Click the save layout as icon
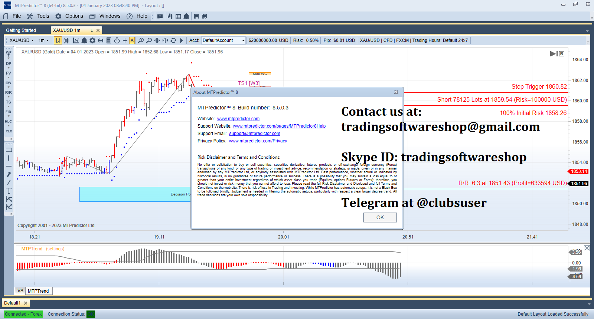The height and width of the screenshot is (319, 594). (x=205, y=16)
